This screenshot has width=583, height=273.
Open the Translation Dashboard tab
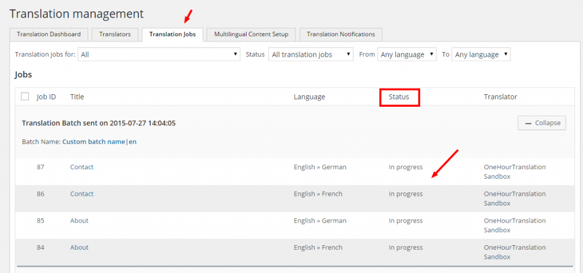pos(49,35)
